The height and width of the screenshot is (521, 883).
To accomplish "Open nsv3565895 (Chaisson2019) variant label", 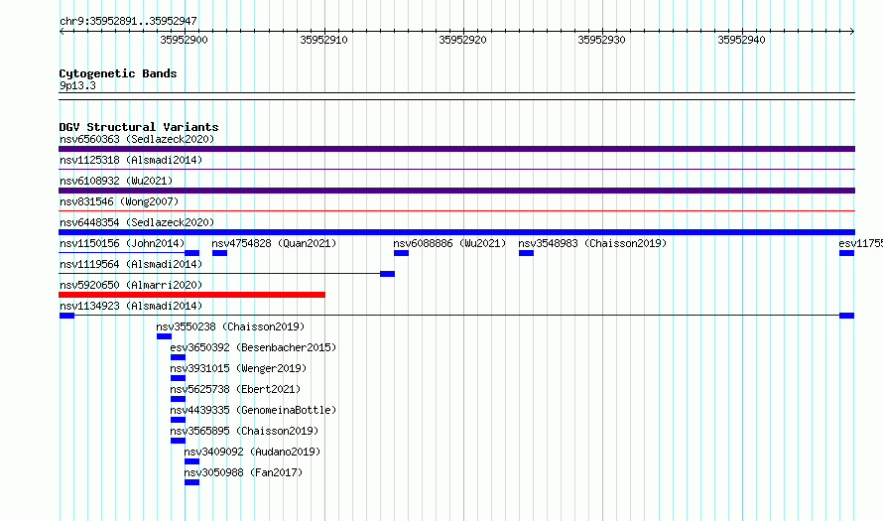I will click(244, 431).
